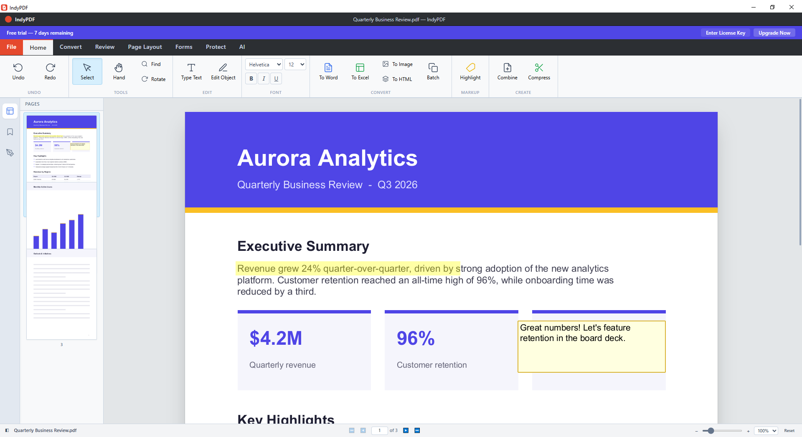Click Quarterly Business Review.pdf in status bar
The image size is (802, 437).
(x=45, y=430)
